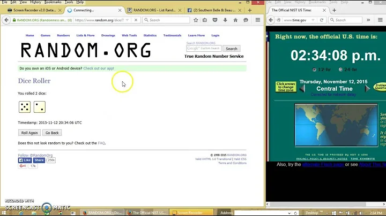Open the Firefox downloads arrow

[225, 20]
